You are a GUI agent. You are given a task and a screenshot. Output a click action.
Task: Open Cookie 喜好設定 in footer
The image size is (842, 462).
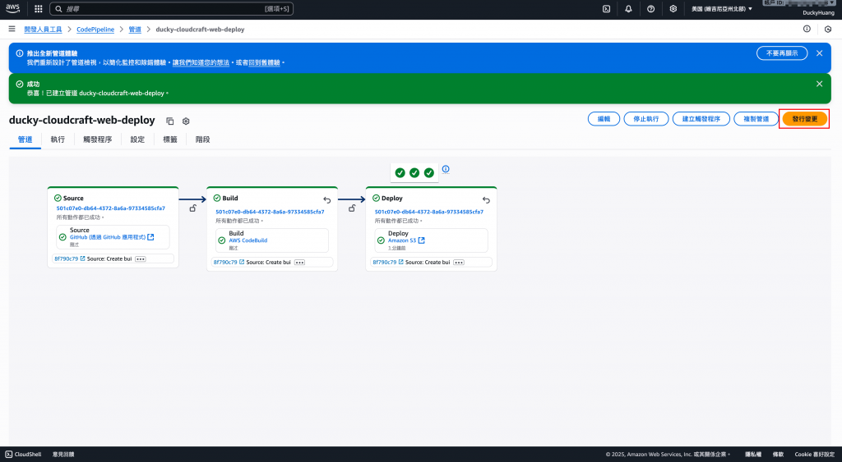click(x=815, y=455)
